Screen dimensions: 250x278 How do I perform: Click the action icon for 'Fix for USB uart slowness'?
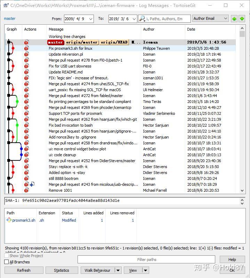click(x=26, y=66)
